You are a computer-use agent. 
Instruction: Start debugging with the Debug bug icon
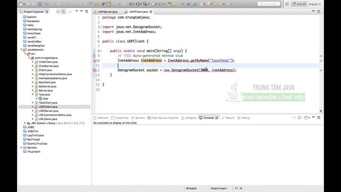pos(131,4)
